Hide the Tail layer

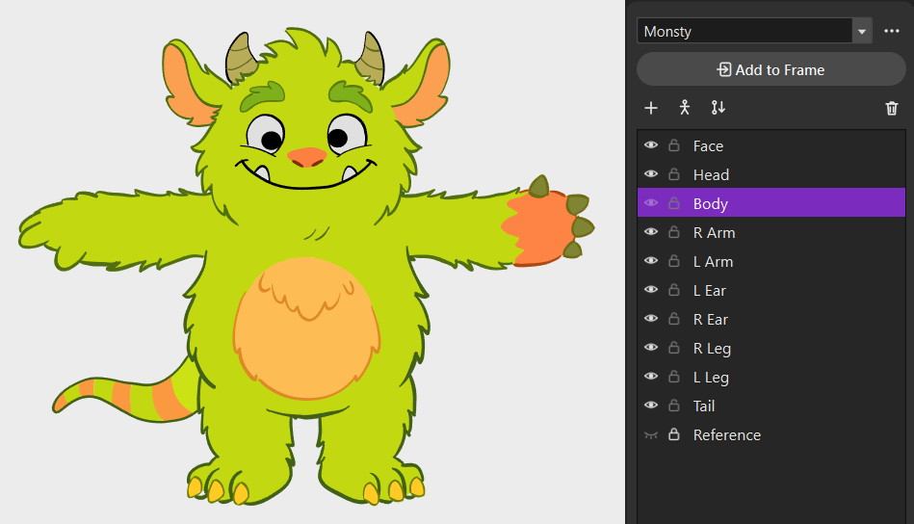[x=651, y=406]
